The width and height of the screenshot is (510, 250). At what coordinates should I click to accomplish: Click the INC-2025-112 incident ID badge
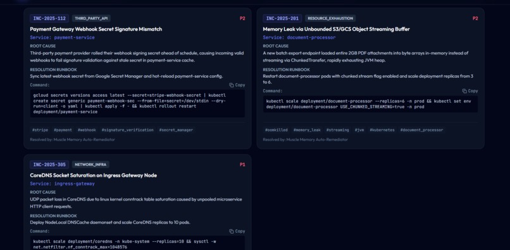coord(49,18)
